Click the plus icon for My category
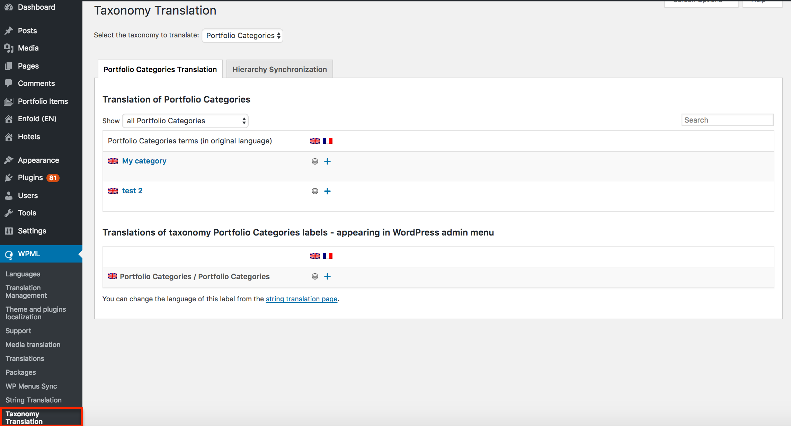Screen dimensions: 791x426 click(327, 161)
